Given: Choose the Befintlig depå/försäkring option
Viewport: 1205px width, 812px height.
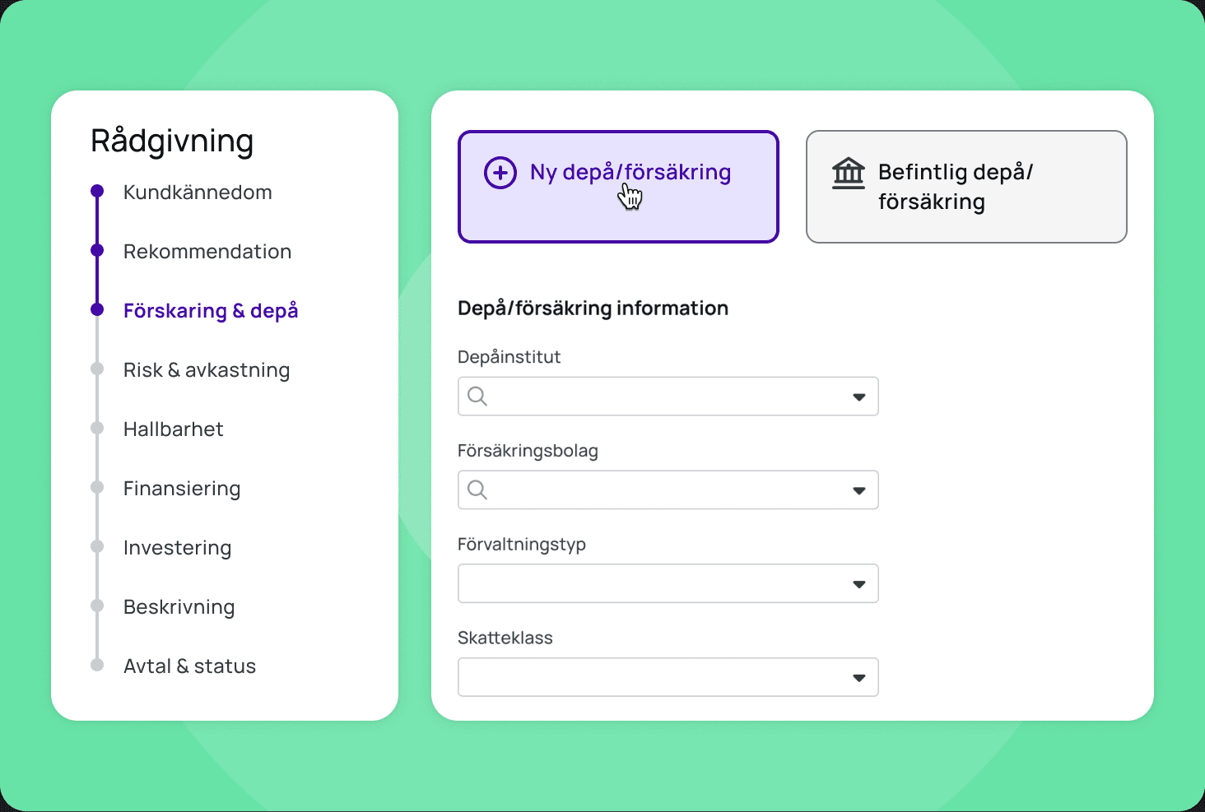Looking at the screenshot, I should tap(966, 187).
